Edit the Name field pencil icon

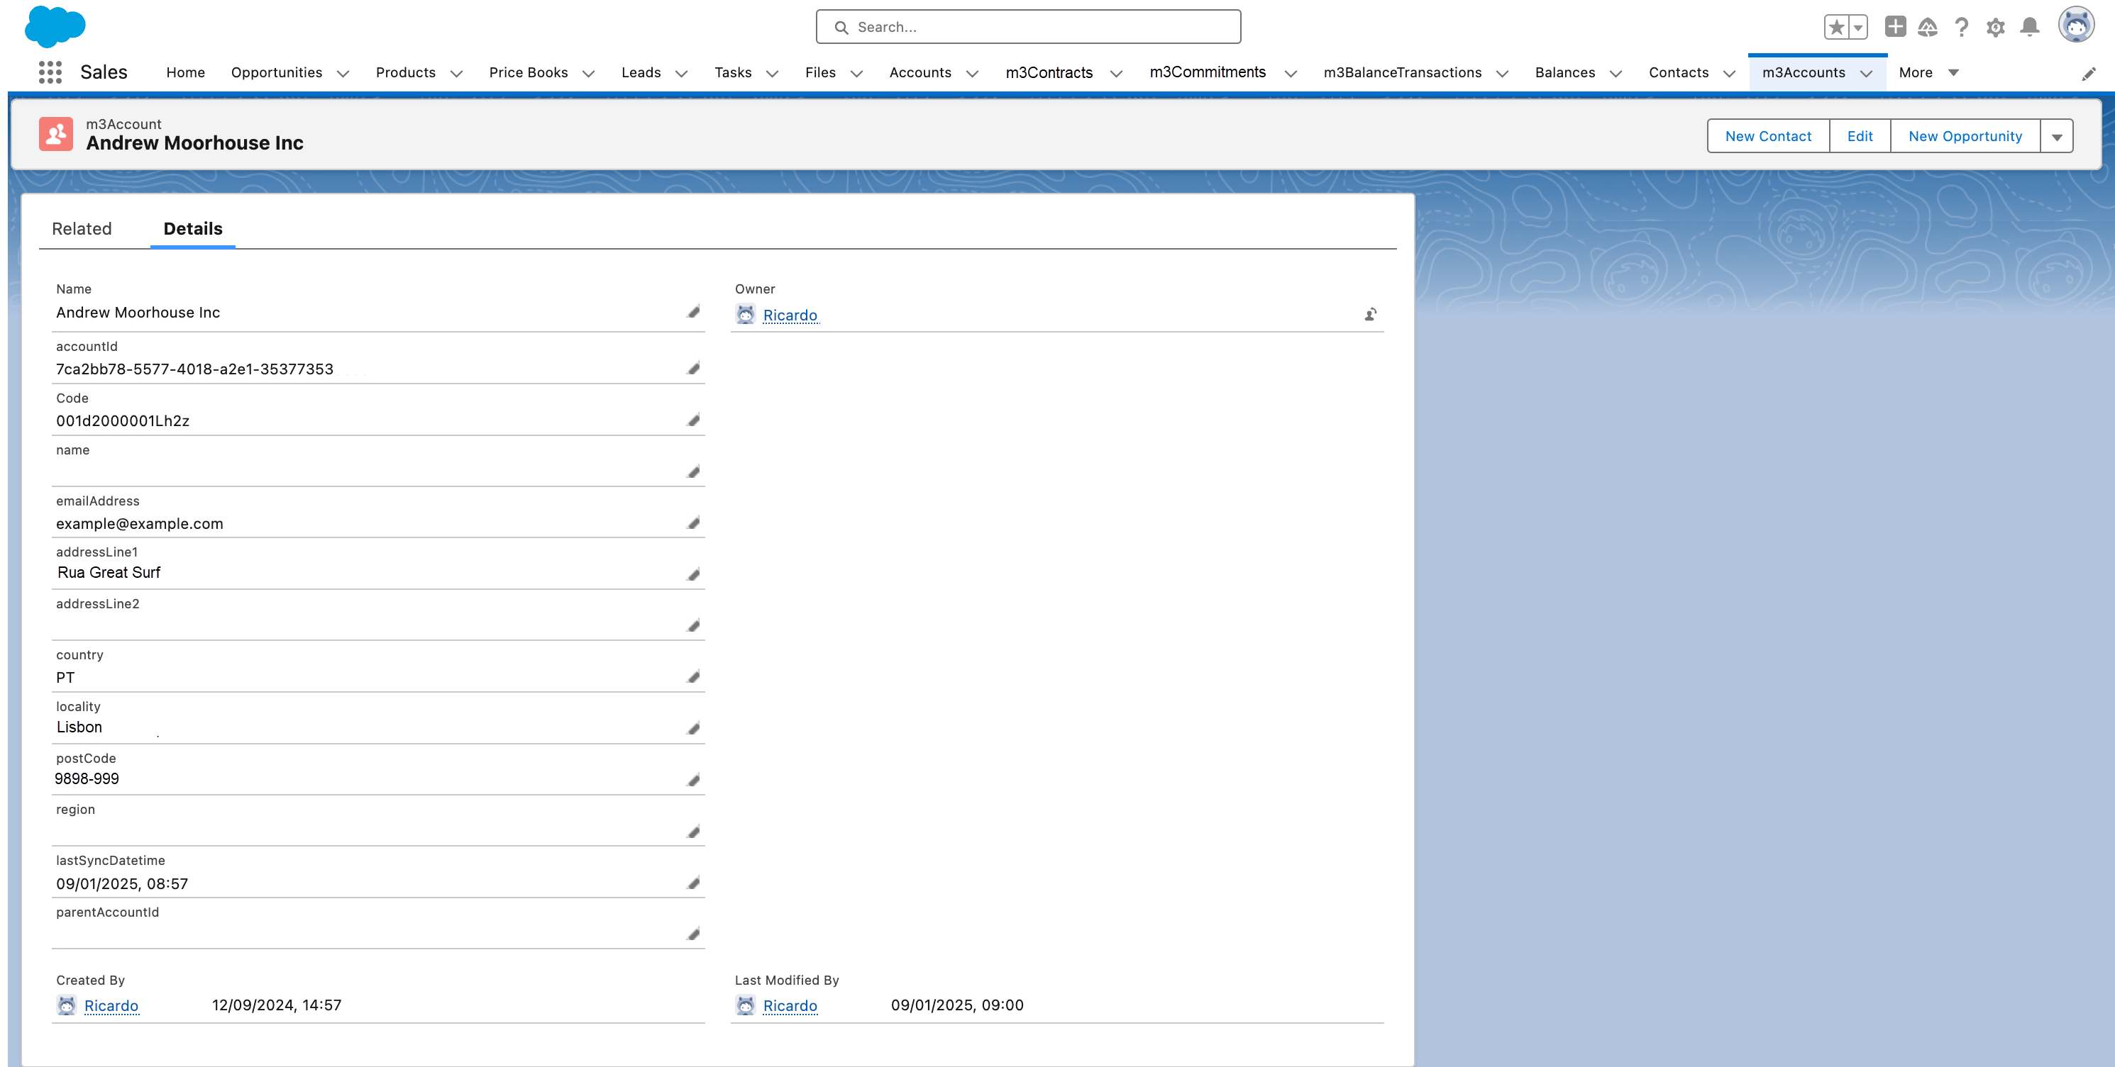pos(694,312)
